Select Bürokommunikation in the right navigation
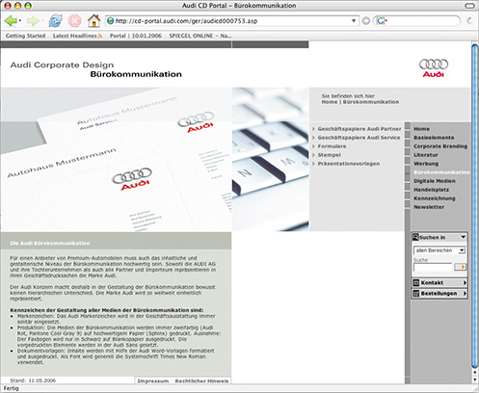 (x=441, y=172)
